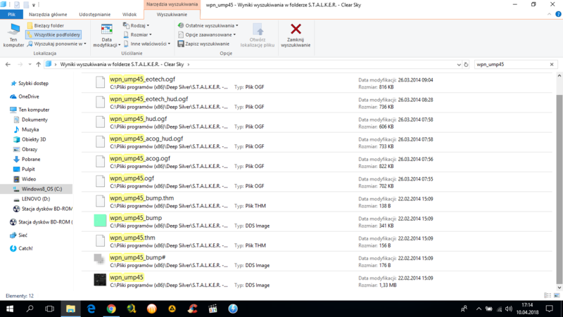Open Task View on taskbar

(49, 309)
